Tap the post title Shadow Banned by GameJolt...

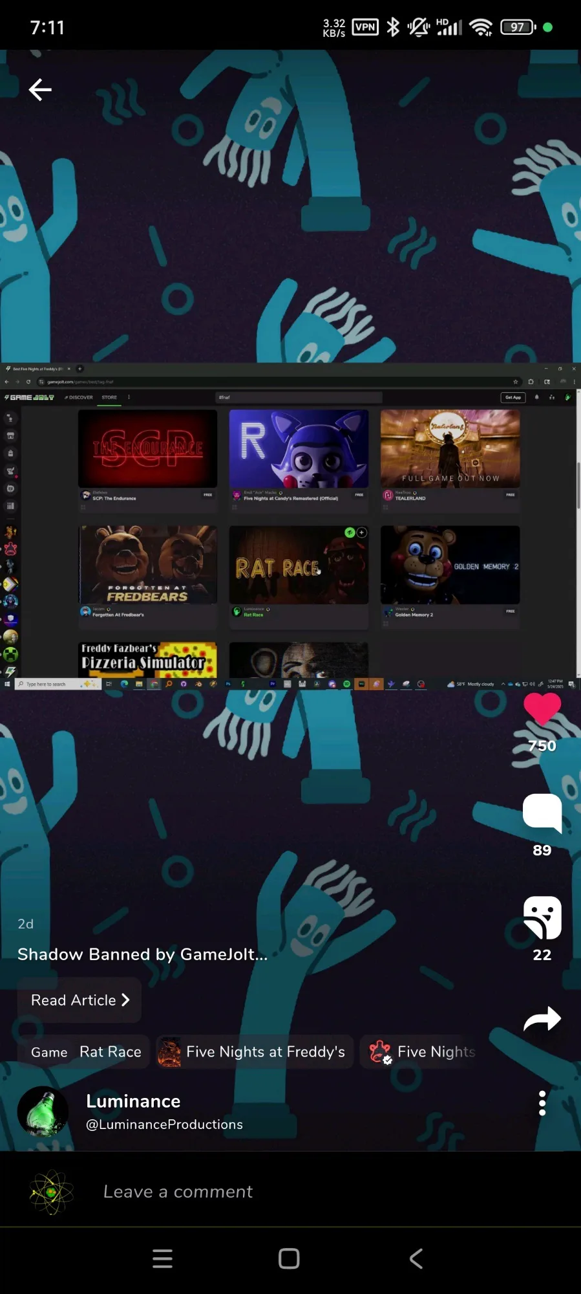pyautogui.click(x=142, y=954)
